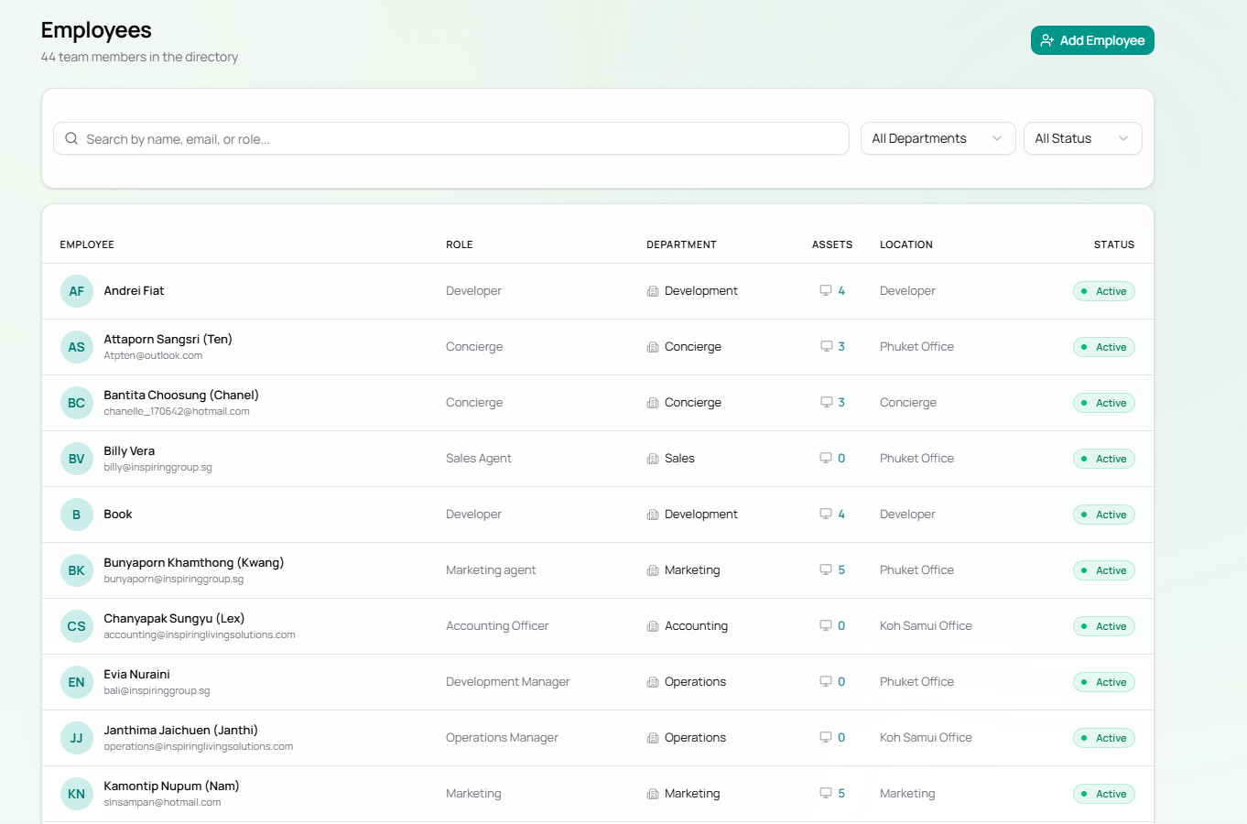This screenshot has height=824, width=1247.
Task: Click the email accounting@inspiringlivingsolutions.com
Action: (x=200, y=635)
